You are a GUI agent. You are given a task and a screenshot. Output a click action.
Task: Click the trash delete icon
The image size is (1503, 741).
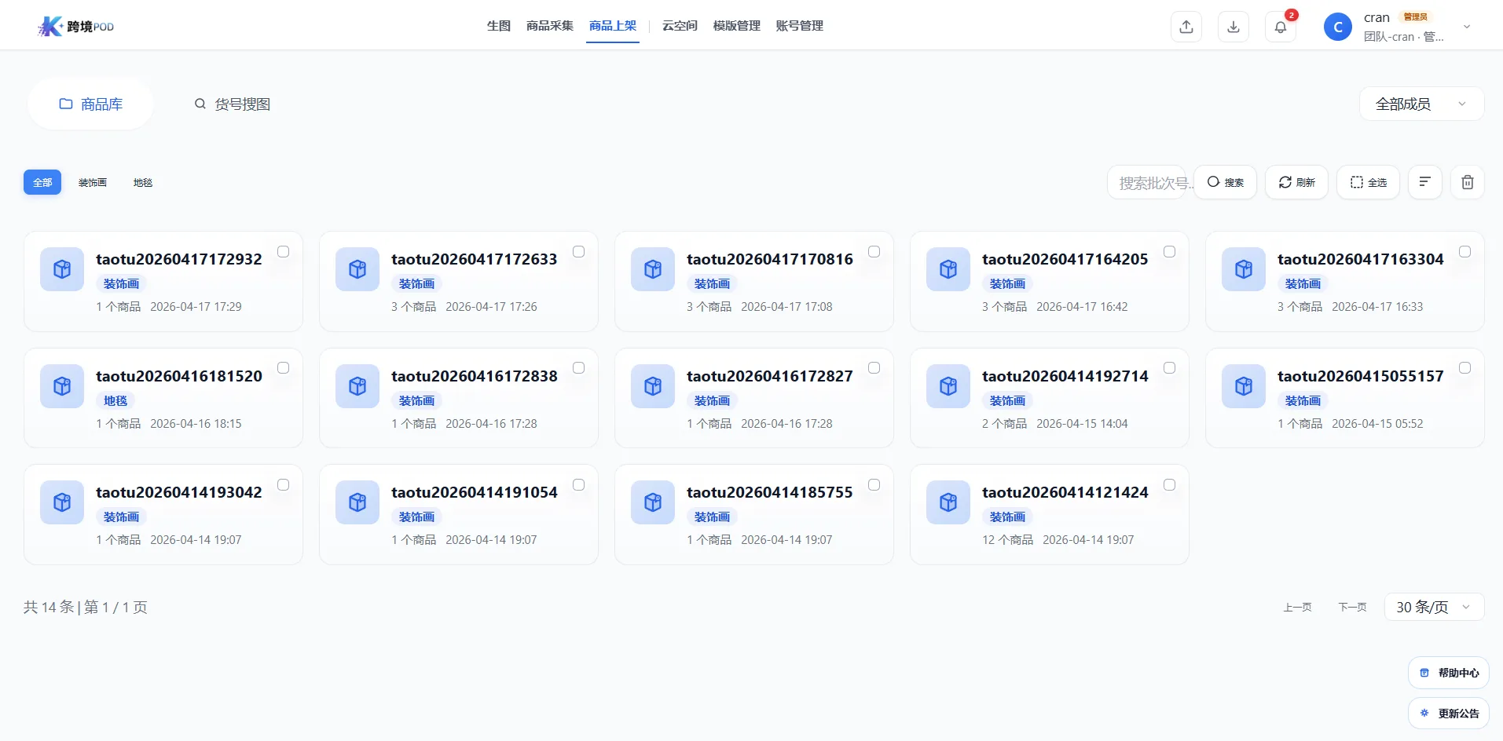click(x=1467, y=183)
